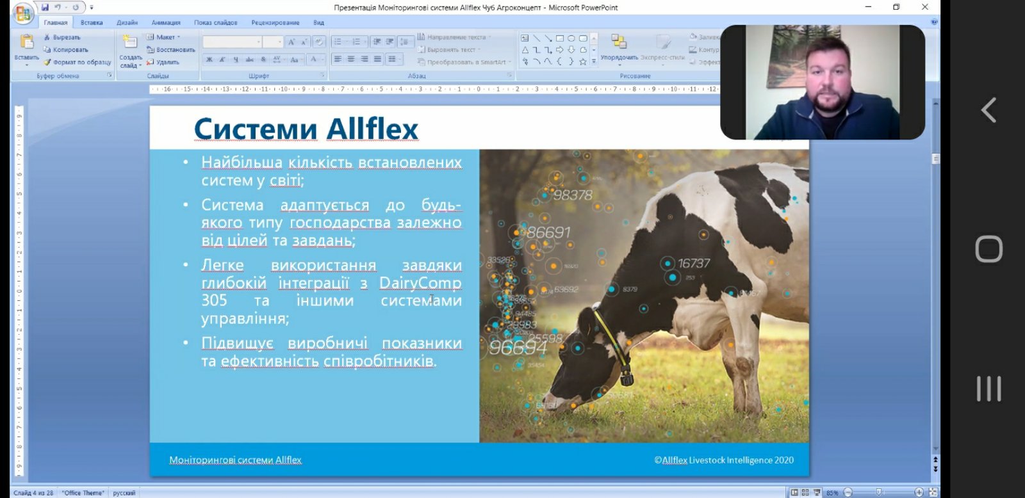Click the Создать слайд new slide icon
1025x498 pixels.
tap(130, 42)
